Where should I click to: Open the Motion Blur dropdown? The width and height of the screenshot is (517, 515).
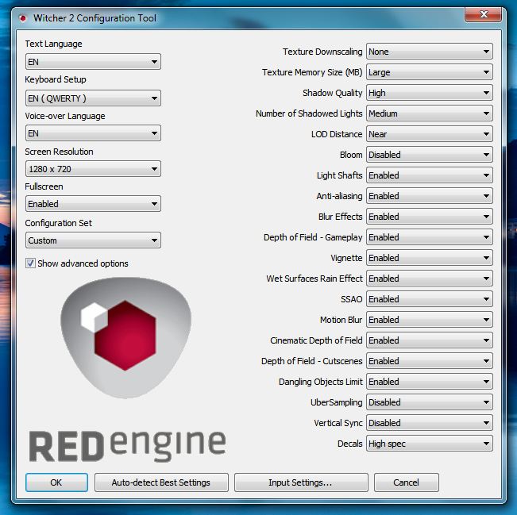[x=430, y=320]
